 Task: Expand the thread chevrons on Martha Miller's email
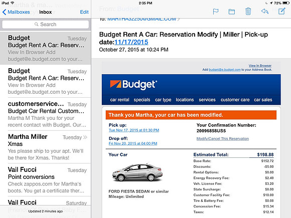point(85,137)
